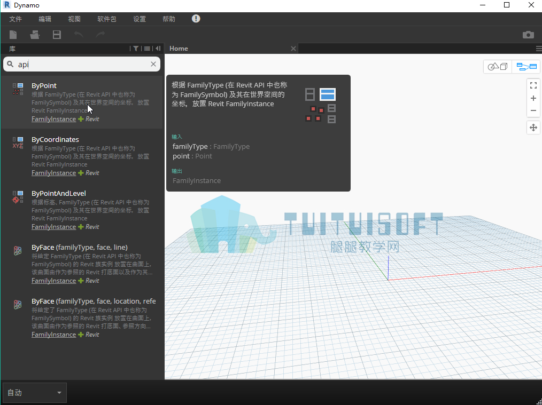Open the 设置 menu

tap(140, 19)
